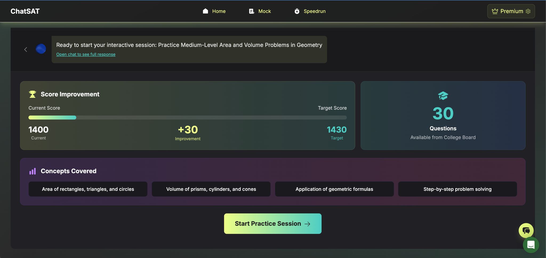The height and width of the screenshot is (258, 546).
Task: Go to the Home tab
Action: [219, 11]
